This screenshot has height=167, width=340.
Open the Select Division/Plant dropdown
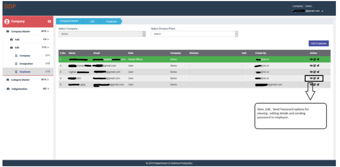click(194, 34)
